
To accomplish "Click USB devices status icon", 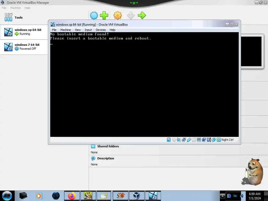I will click(189, 140).
